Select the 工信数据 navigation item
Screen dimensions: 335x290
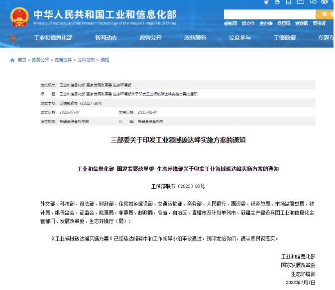(x=284, y=38)
